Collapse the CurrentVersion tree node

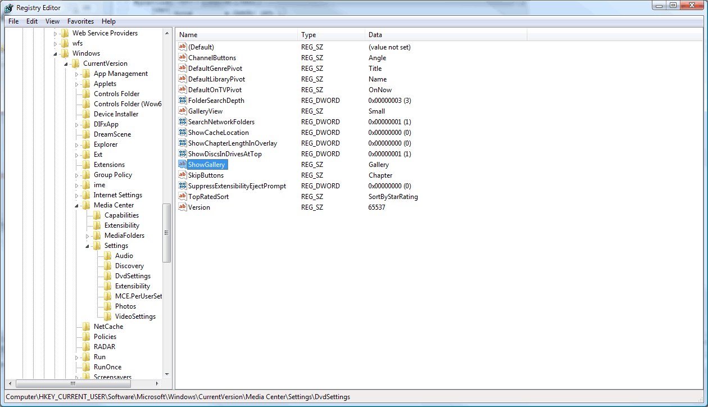(x=66, y=64)
